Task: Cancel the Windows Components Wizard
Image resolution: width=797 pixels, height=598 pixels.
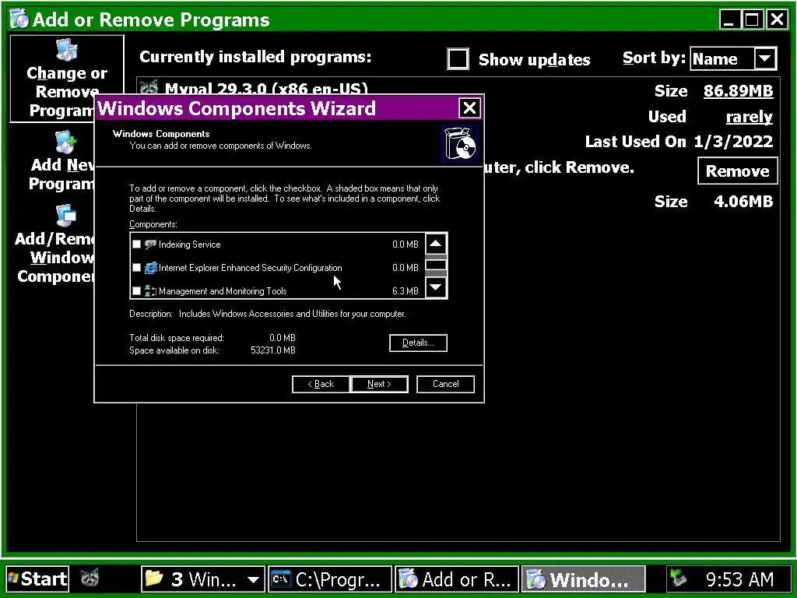Action: 445,384
